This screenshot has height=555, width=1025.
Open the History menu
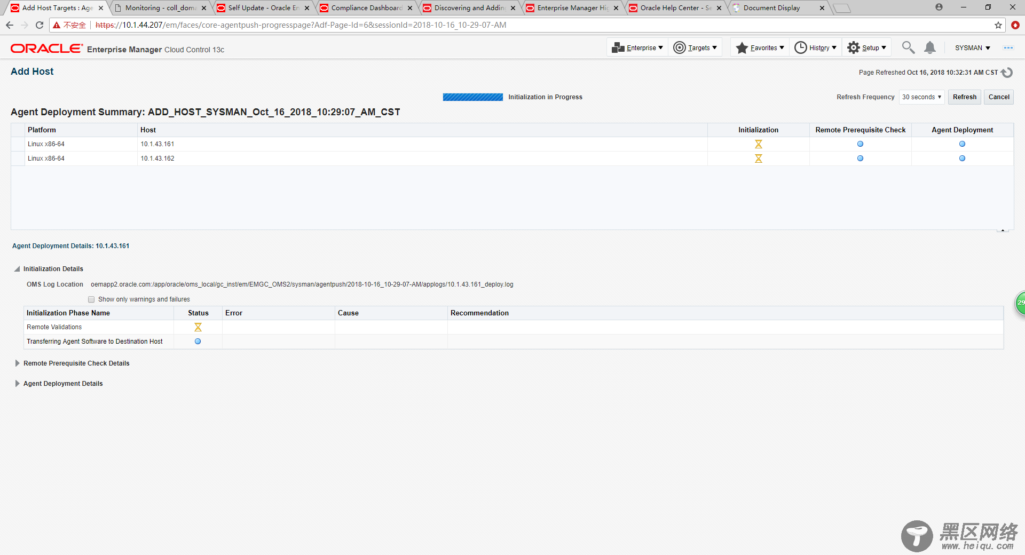[815, 47]
